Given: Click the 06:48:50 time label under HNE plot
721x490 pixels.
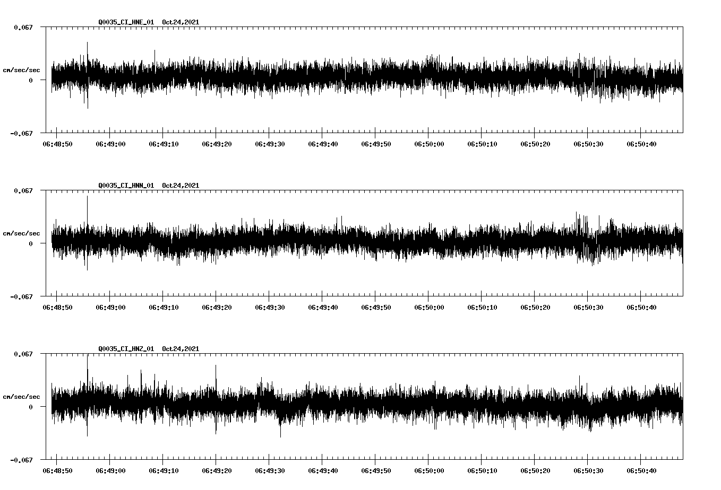Looking at the screenshot, I should click(57, 144).
